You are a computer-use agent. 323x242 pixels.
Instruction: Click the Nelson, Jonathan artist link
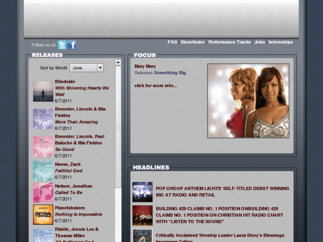74,186
